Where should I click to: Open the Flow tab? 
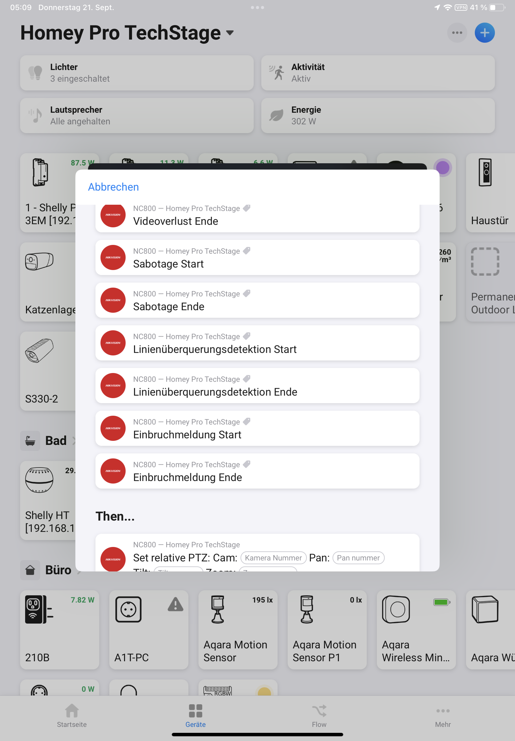point(319,716)
